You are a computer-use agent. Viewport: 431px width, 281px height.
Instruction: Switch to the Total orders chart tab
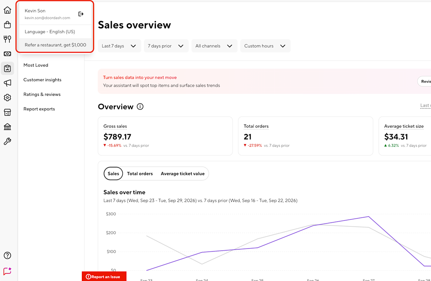tap(140, 174)
